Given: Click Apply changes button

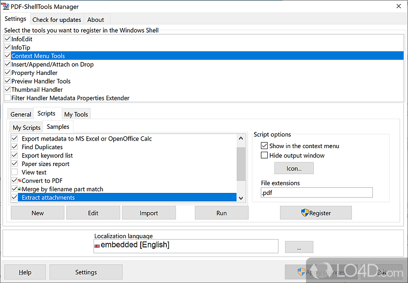Looking at the screenshot, I should coord(321,272).
